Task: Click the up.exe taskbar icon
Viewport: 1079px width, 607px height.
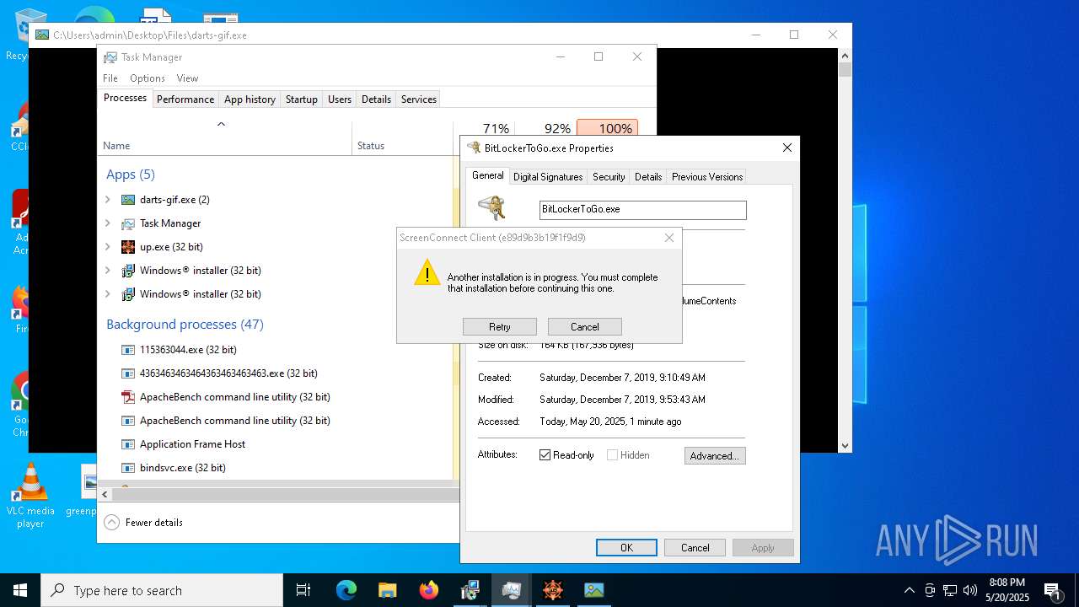Action: pyautogui.click(x=553, y=590)
